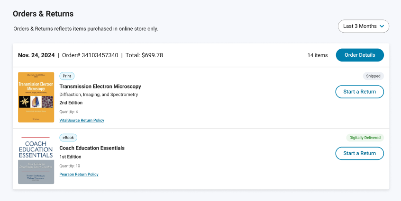Screen dimensions: 401x201
Task: Select the Coach Education Essentials title text
Action: click(x=92, y=148)
